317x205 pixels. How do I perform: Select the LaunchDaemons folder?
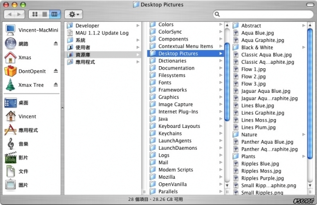click(x=186, y=148)
